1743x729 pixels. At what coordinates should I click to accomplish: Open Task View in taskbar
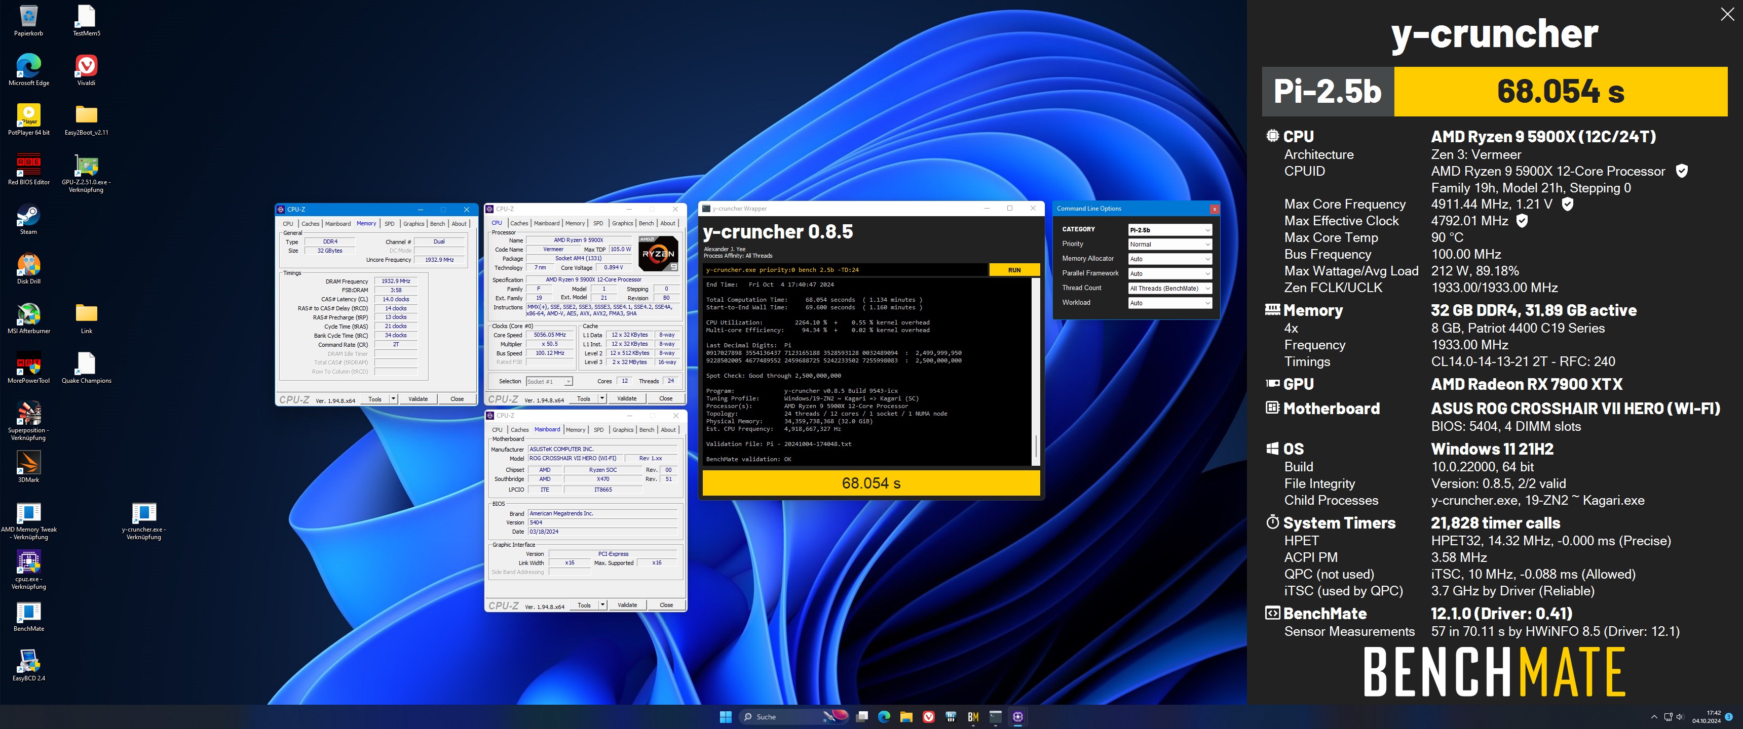[861, 717]
